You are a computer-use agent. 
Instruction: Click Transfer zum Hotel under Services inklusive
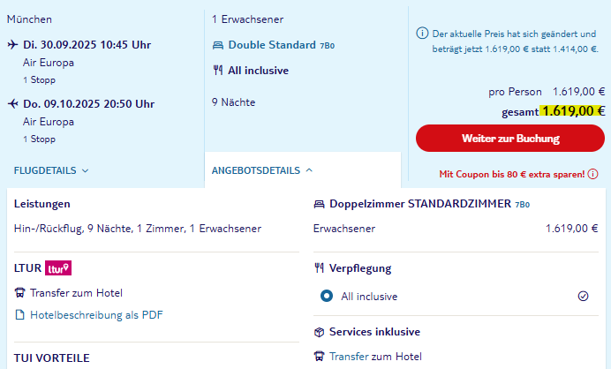(x=375, y=357)
